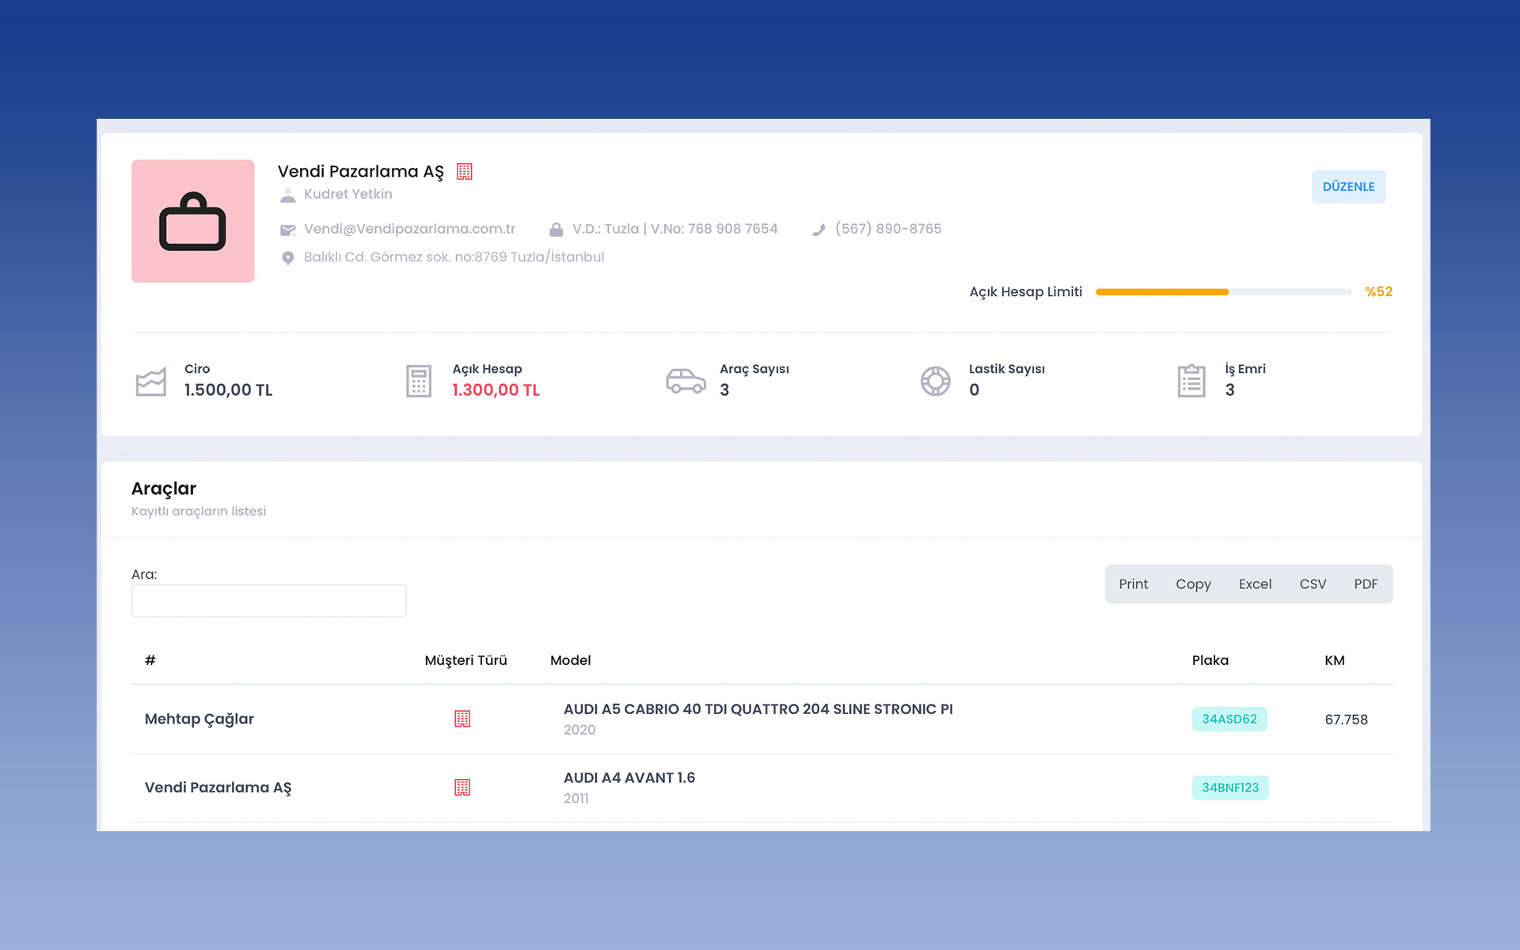Sort by Plaka column header

pyautogui.click(x=1210, y=660)
